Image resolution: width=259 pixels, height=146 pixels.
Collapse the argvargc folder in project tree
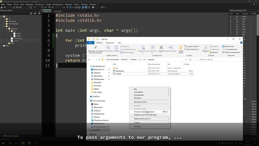click(7, 29)
